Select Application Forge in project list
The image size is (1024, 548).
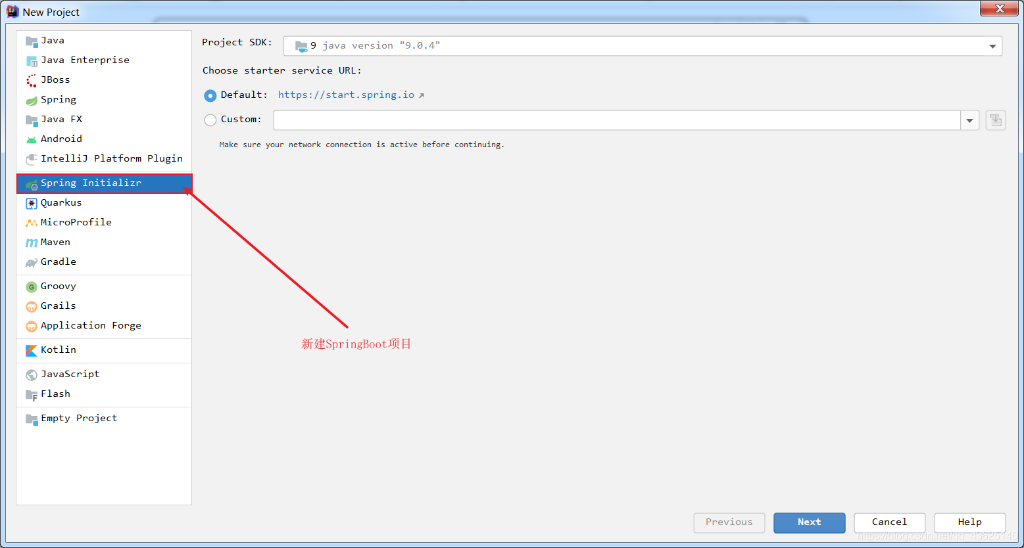[x=104, y=326]
